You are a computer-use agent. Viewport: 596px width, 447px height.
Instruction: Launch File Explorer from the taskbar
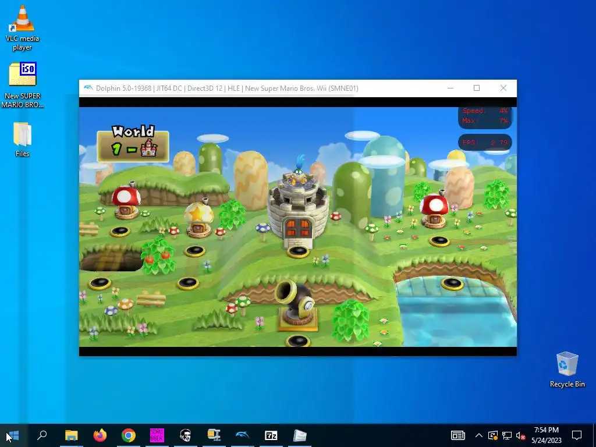(x=71, y=435)
